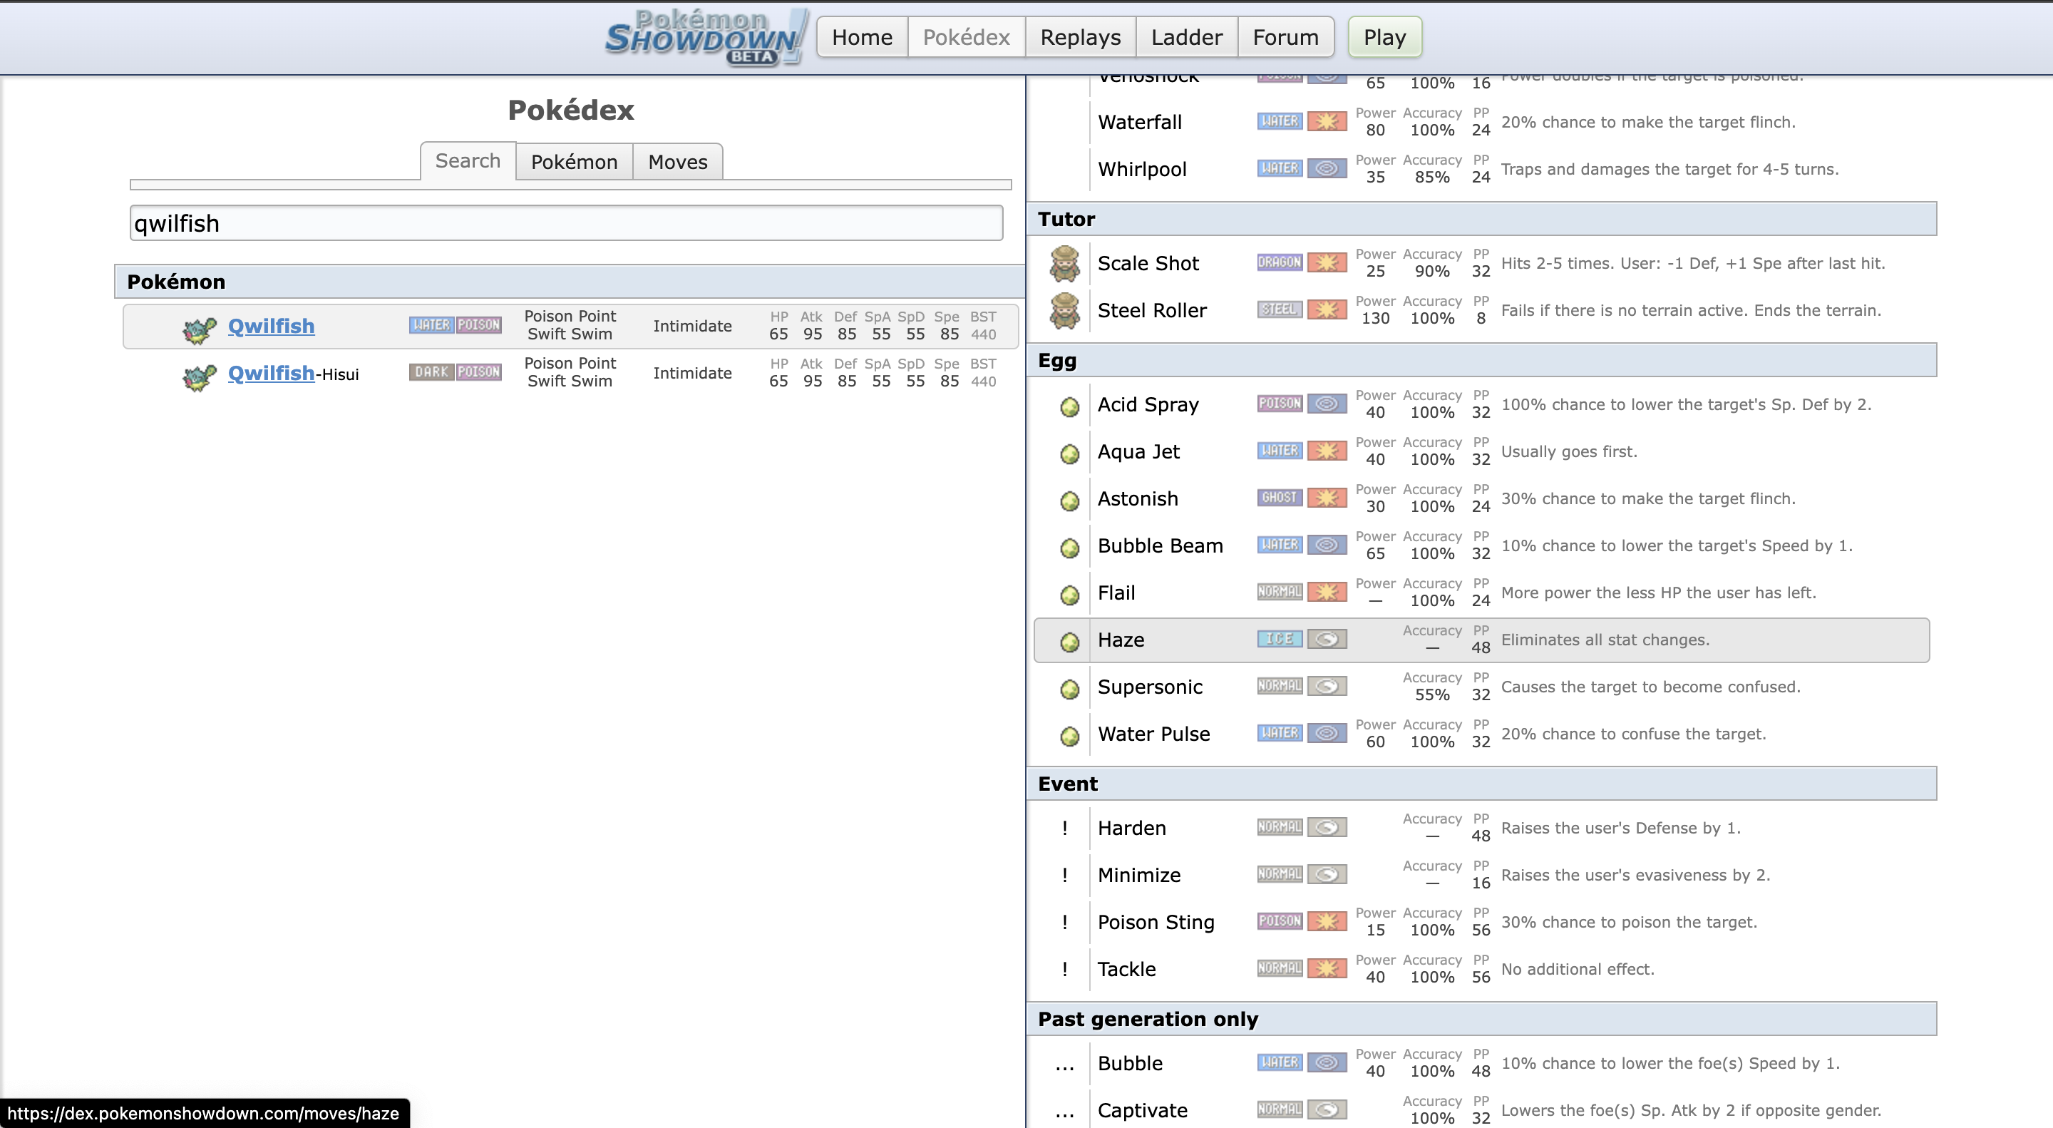Open the Waterfall move entry

[x=1481, y=122]
